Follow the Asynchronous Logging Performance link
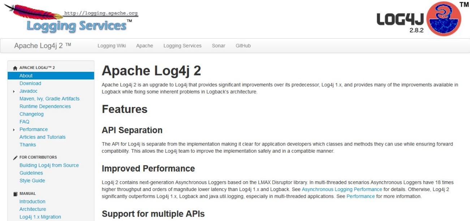 [342, 189]
